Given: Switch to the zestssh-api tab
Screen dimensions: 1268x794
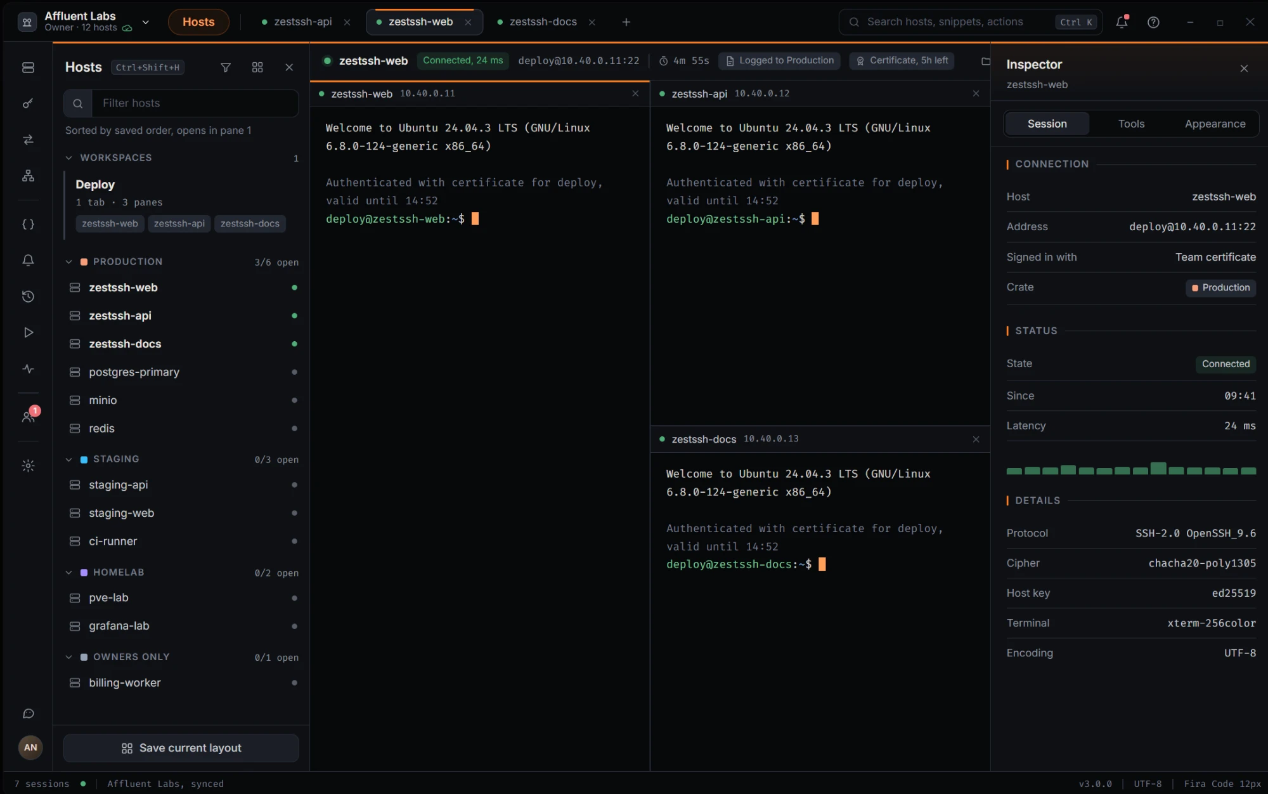Looking at the screenshot, I should tap(302, 22).
